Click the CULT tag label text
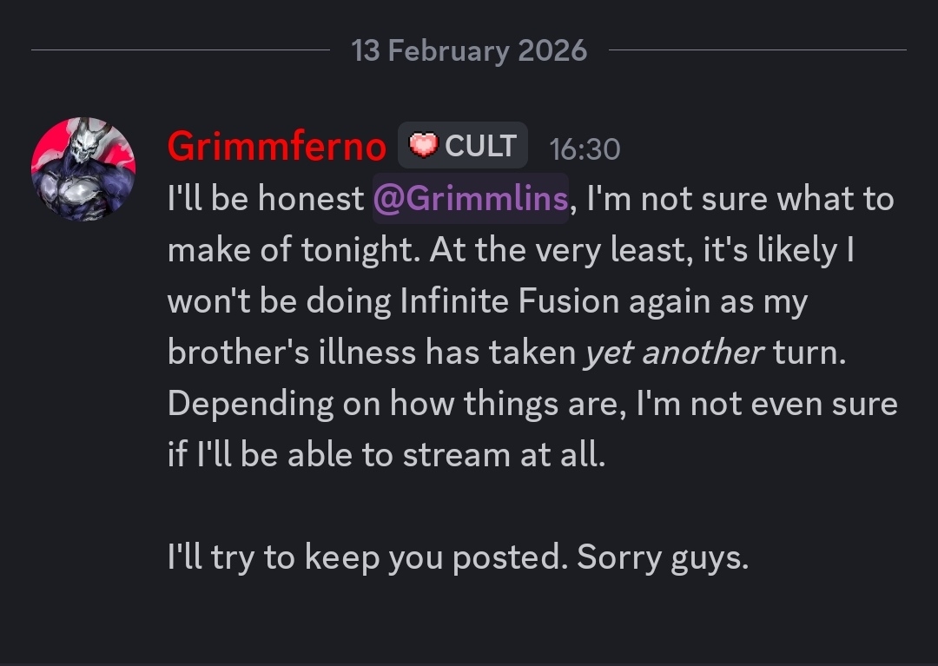The width and height of the screenshot is (938, 666). point(480,146)
